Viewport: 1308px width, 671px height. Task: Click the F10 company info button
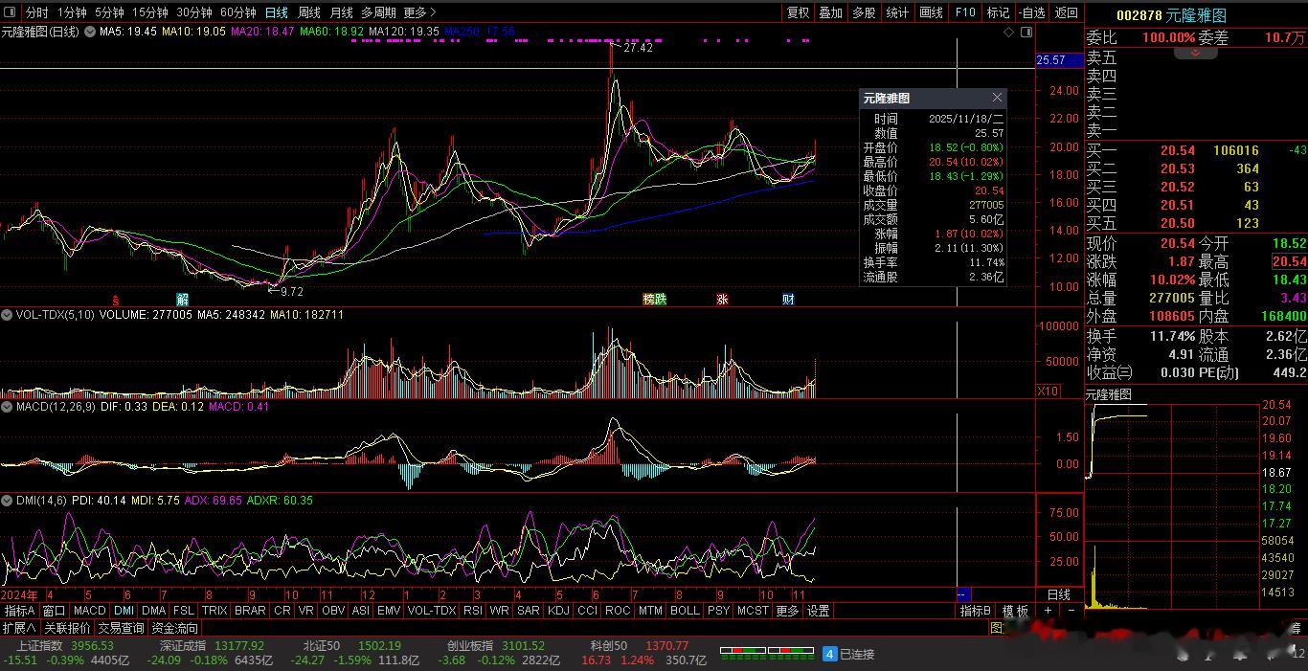[965, 12]
